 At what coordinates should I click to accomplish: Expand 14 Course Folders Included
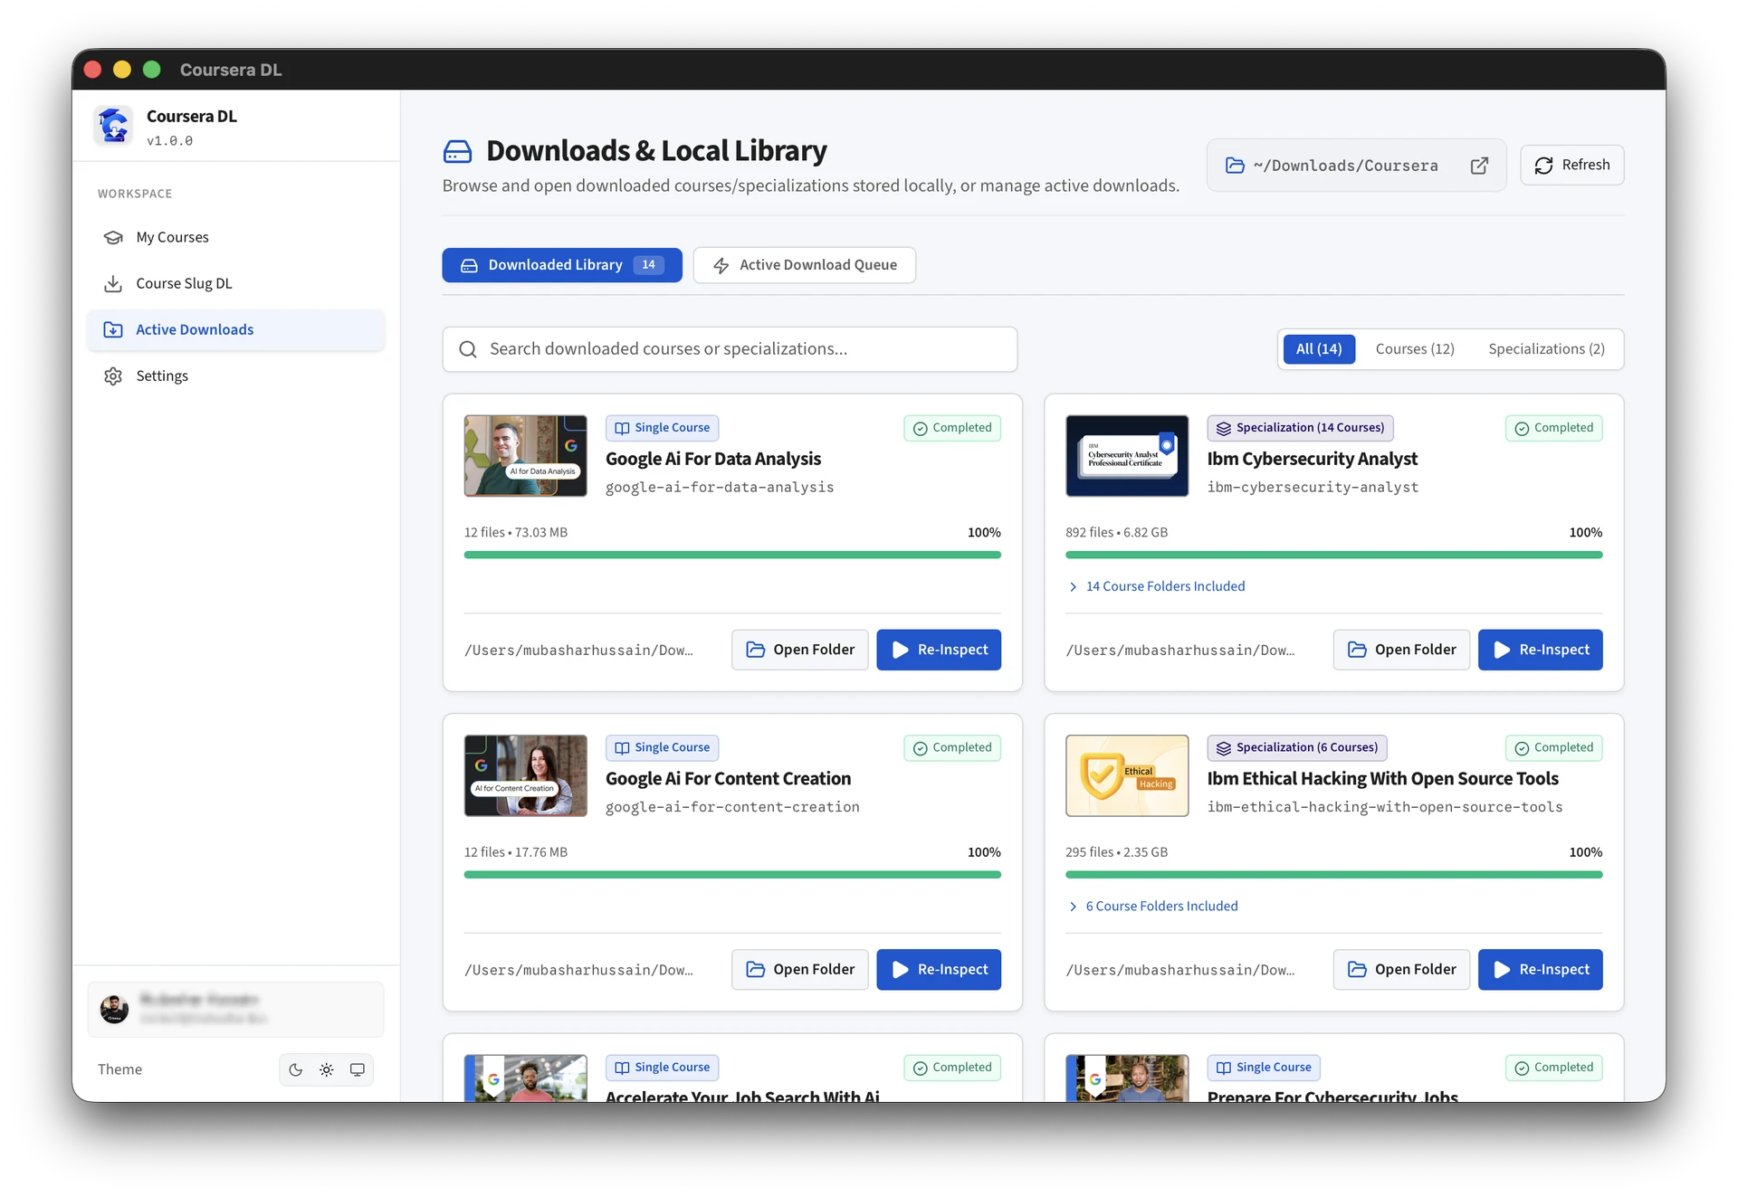(1156, 586)
